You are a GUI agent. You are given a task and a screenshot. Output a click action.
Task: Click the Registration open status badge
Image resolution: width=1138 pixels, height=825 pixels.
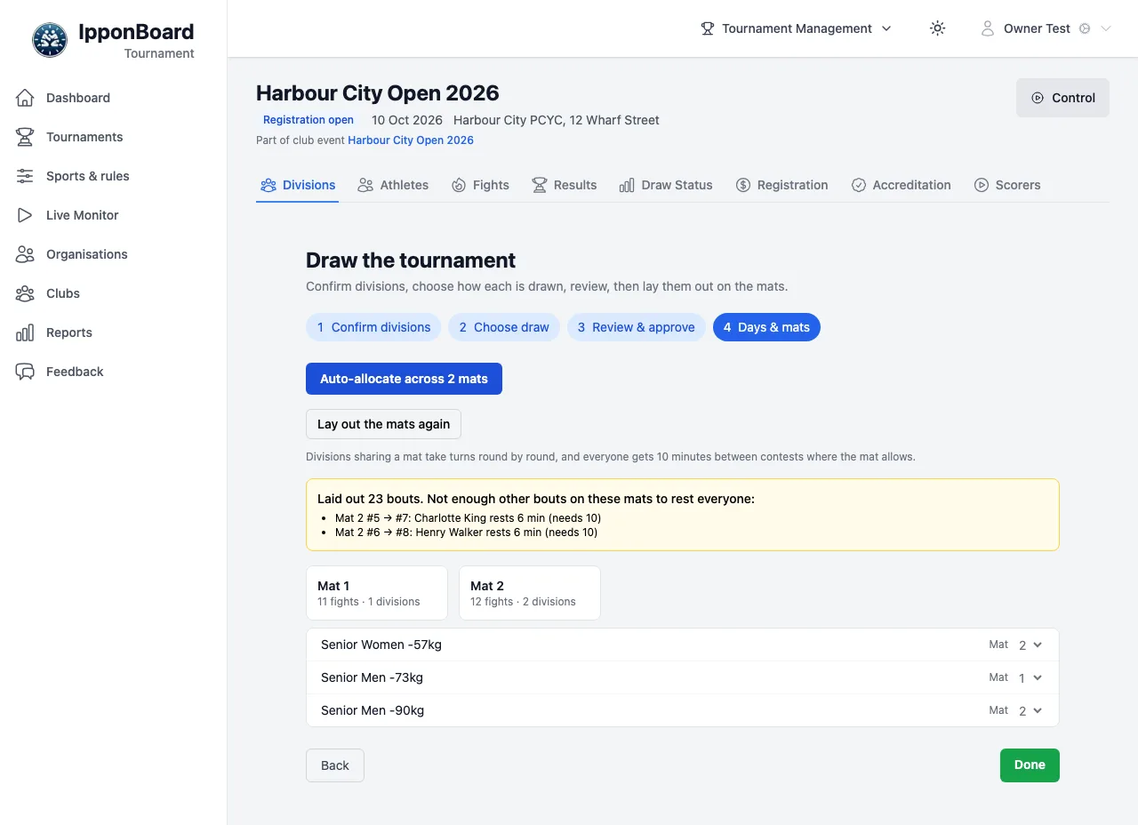coord(309,120)
